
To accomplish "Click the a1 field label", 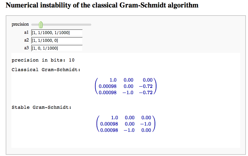I will pyautogui.click(x=26, y=32).
